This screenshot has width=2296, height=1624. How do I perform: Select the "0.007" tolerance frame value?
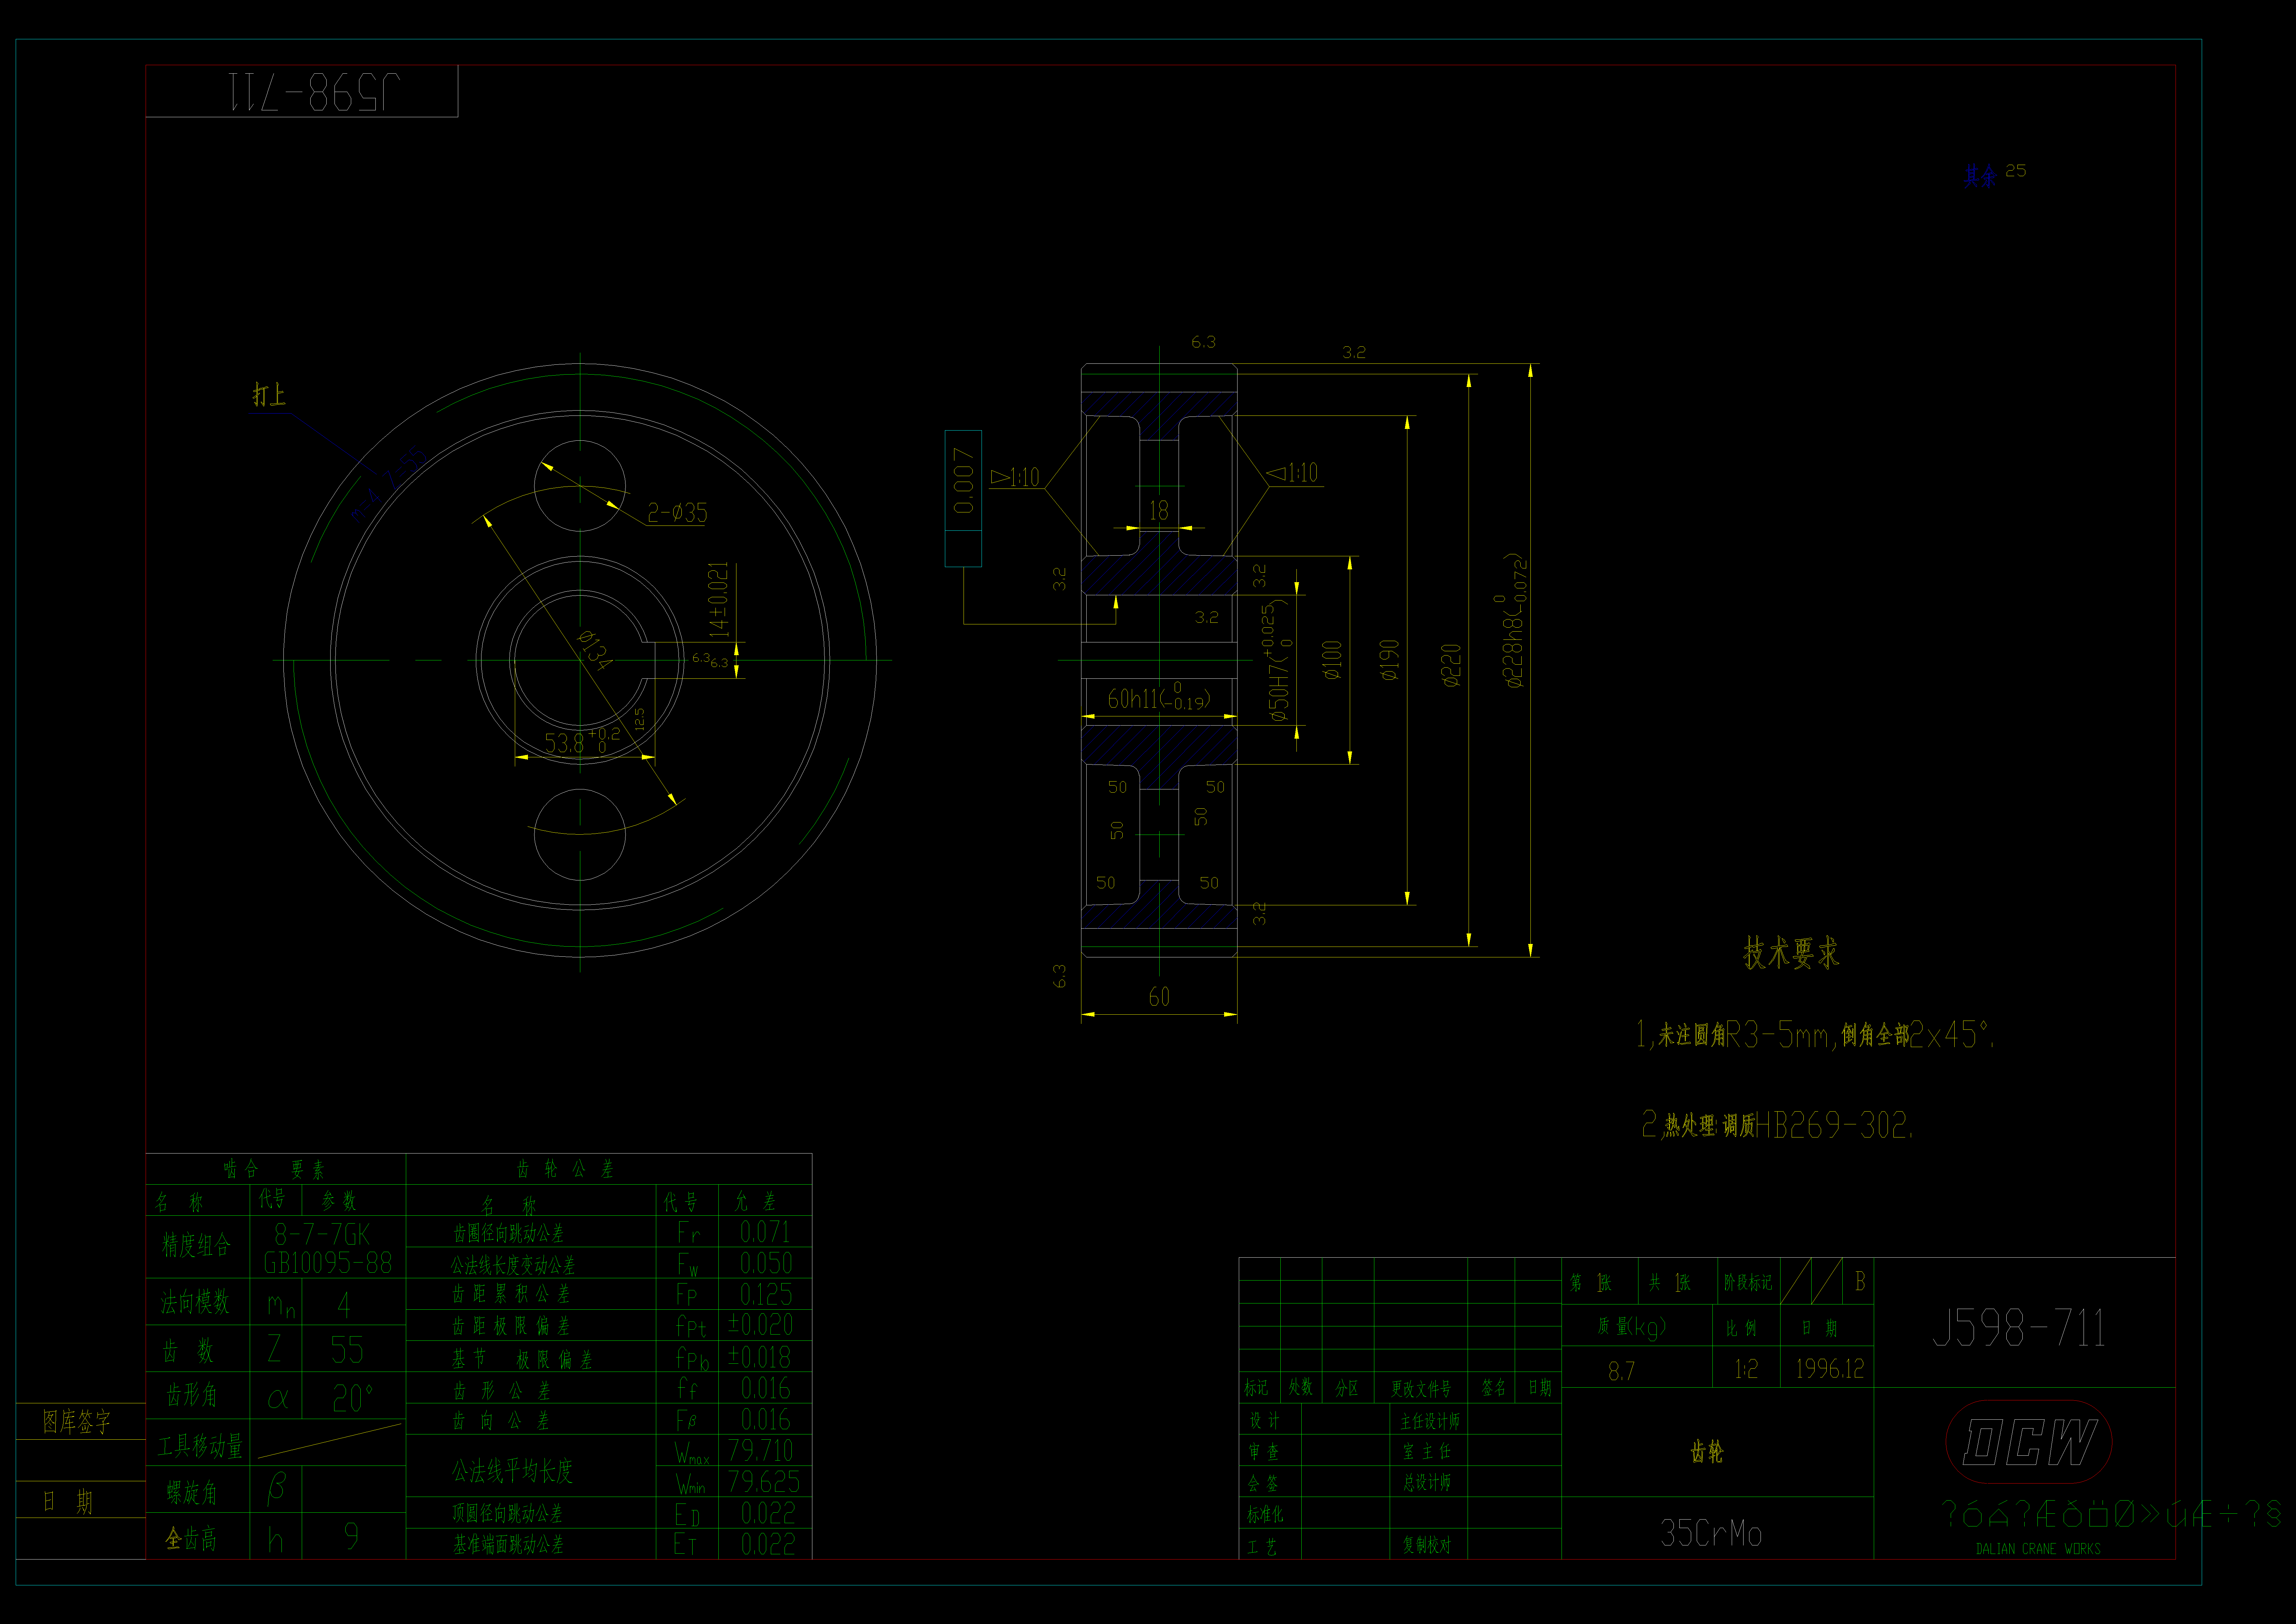[x=963, y=480]
